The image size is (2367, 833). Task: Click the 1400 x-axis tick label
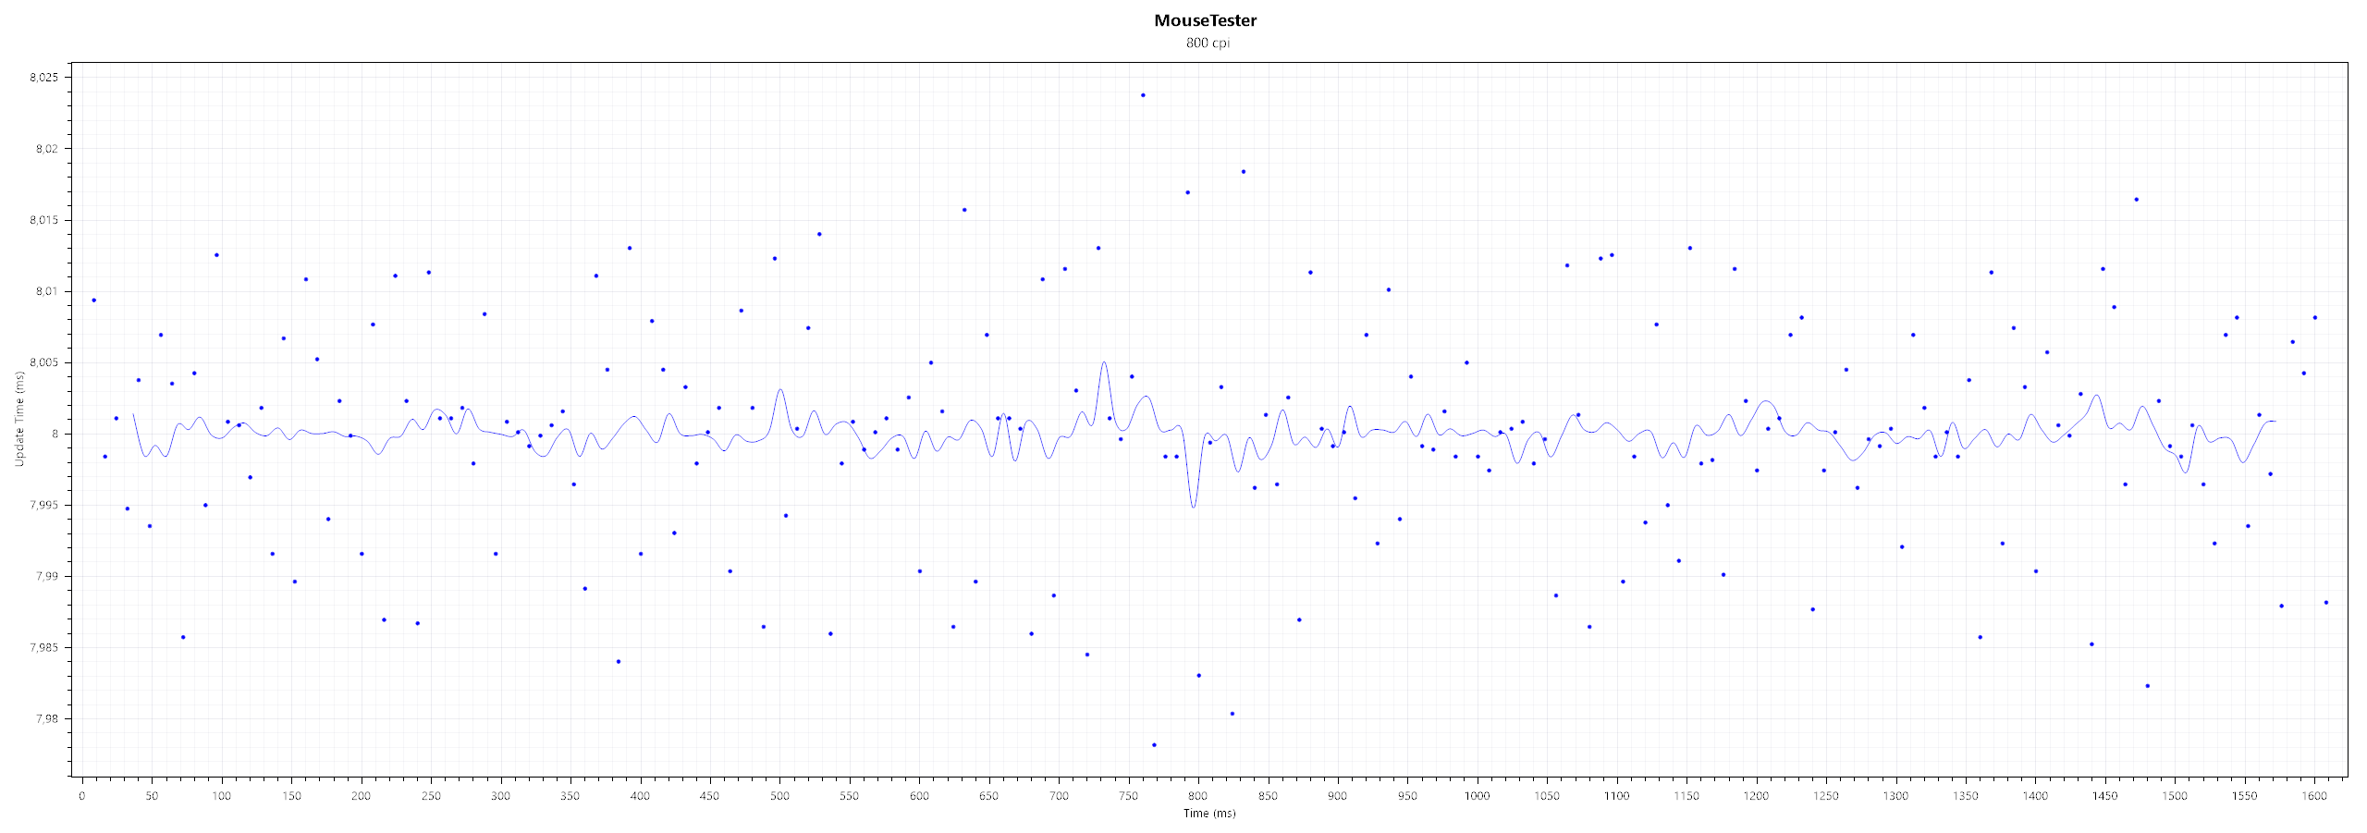pos(2036,795)
